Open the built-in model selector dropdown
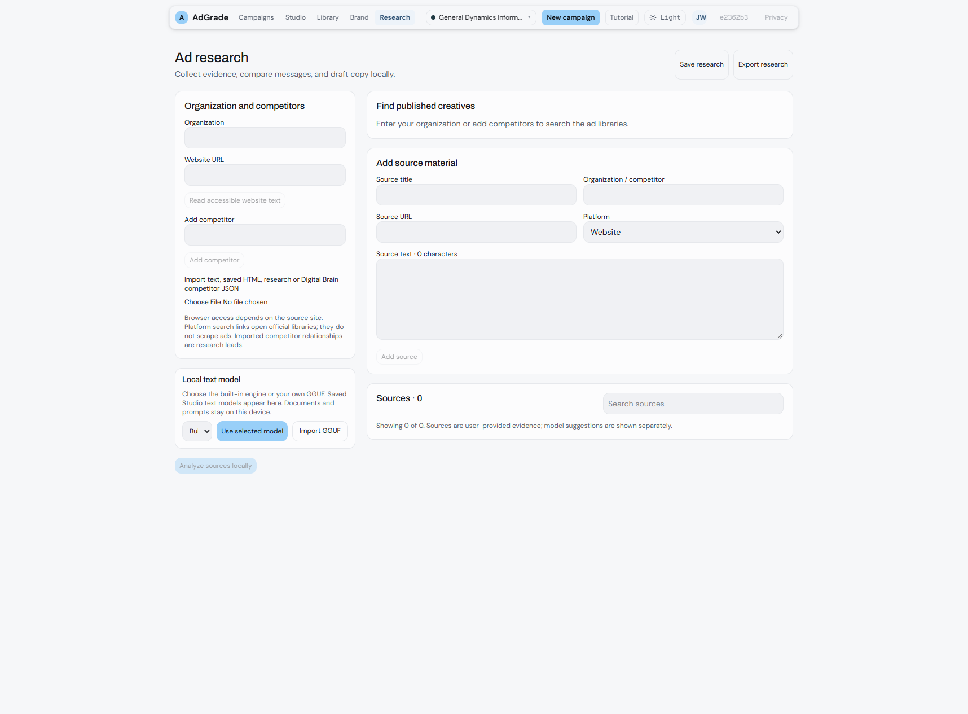 (197, 431)
